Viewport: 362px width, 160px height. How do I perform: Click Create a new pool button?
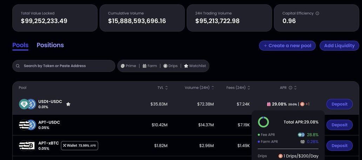pos(287,46)
